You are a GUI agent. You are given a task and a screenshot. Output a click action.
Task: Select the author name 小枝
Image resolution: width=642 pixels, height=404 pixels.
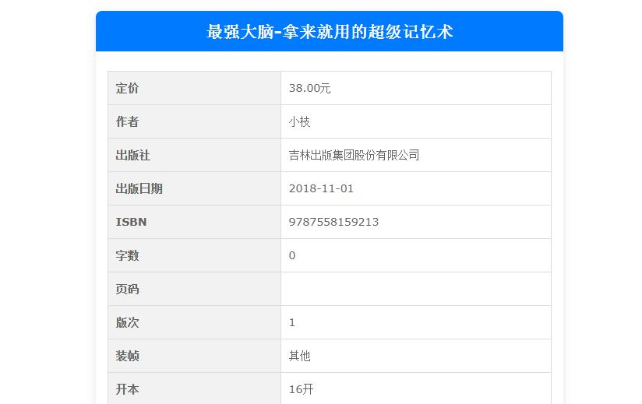(x=299, y=122)
